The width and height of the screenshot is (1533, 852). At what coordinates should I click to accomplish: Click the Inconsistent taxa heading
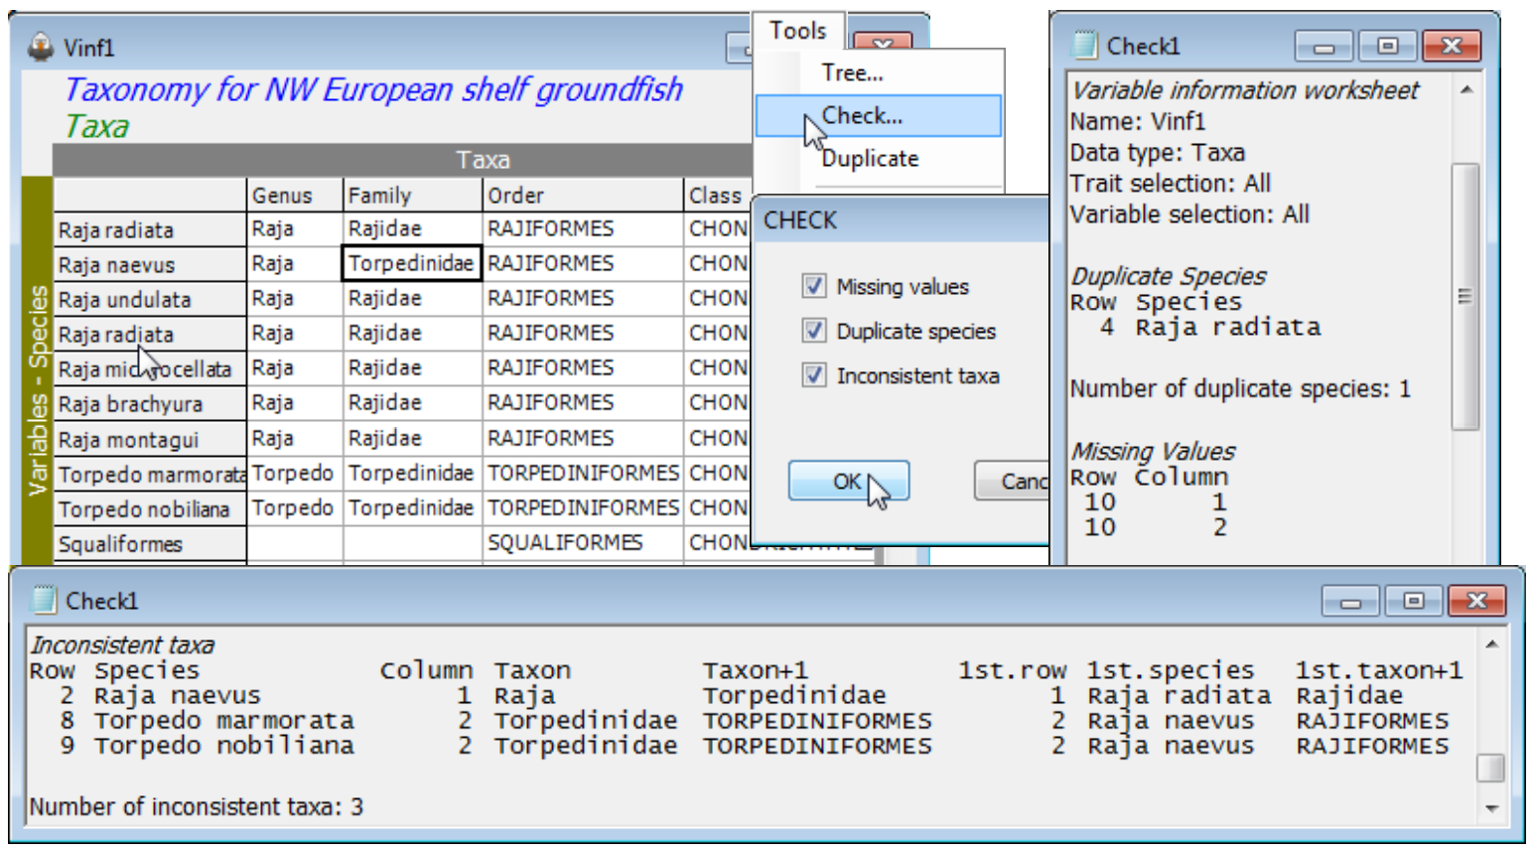[122, 644]
